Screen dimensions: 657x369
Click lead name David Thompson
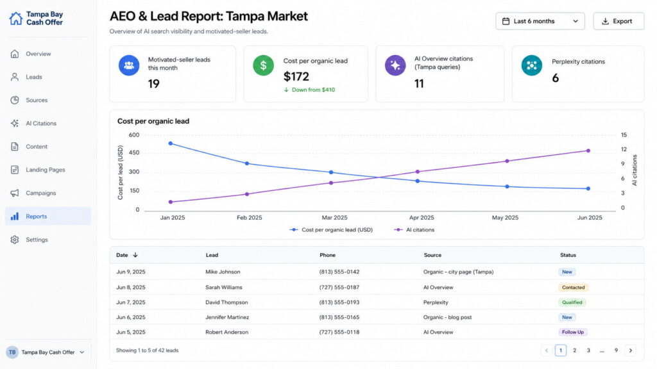click(226, 302)
